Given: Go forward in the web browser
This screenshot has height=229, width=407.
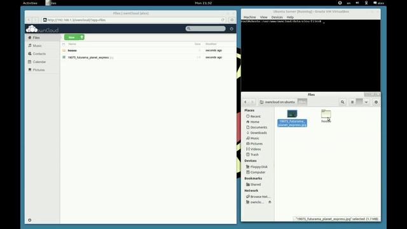Looking at the screenshot, I should (36, 20).
